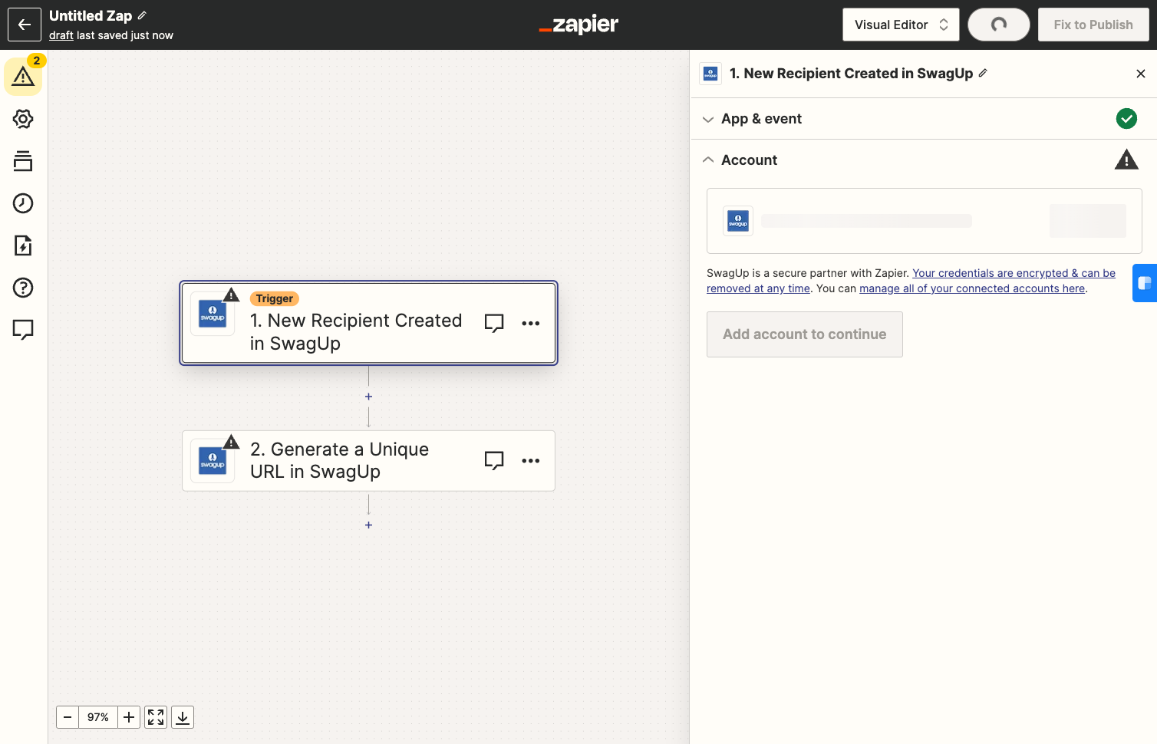Click Fix to Publish button
This screenshot has height=744, width=1157.
1093,25
